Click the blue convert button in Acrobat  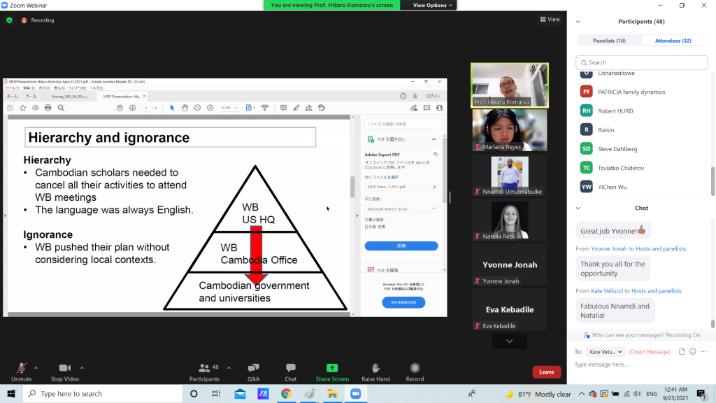click(x=401, y=246)
